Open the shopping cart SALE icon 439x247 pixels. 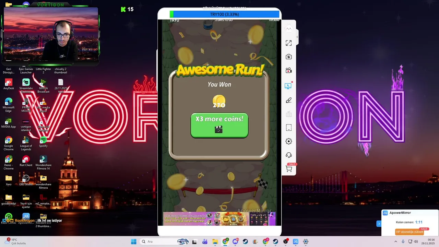pyautogui.click(x=289, y=168)
